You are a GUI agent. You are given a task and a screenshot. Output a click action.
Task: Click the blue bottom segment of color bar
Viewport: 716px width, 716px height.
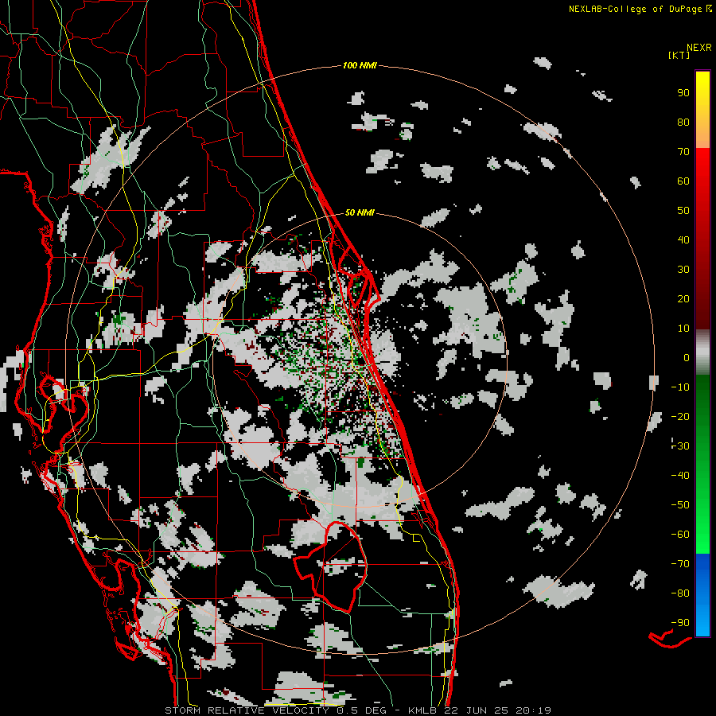tap(702, 595)
